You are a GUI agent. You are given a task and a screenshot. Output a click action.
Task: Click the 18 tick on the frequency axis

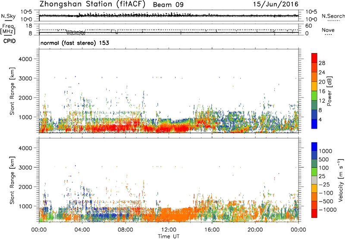click(x=29, y=26)
